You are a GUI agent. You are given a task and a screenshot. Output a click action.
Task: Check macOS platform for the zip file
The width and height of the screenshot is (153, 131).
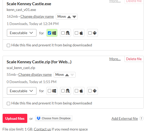click(76, 91)
